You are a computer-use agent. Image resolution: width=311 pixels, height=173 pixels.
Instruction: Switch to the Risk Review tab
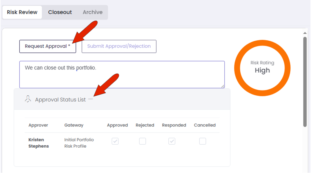coord(22,12)
